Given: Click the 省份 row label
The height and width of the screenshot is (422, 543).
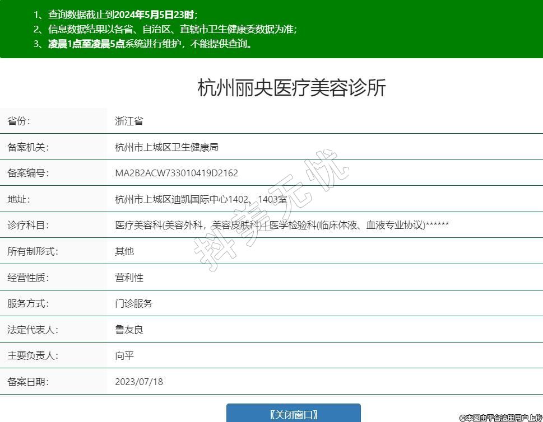Looking at the screenshot, I should pos(18,121).
